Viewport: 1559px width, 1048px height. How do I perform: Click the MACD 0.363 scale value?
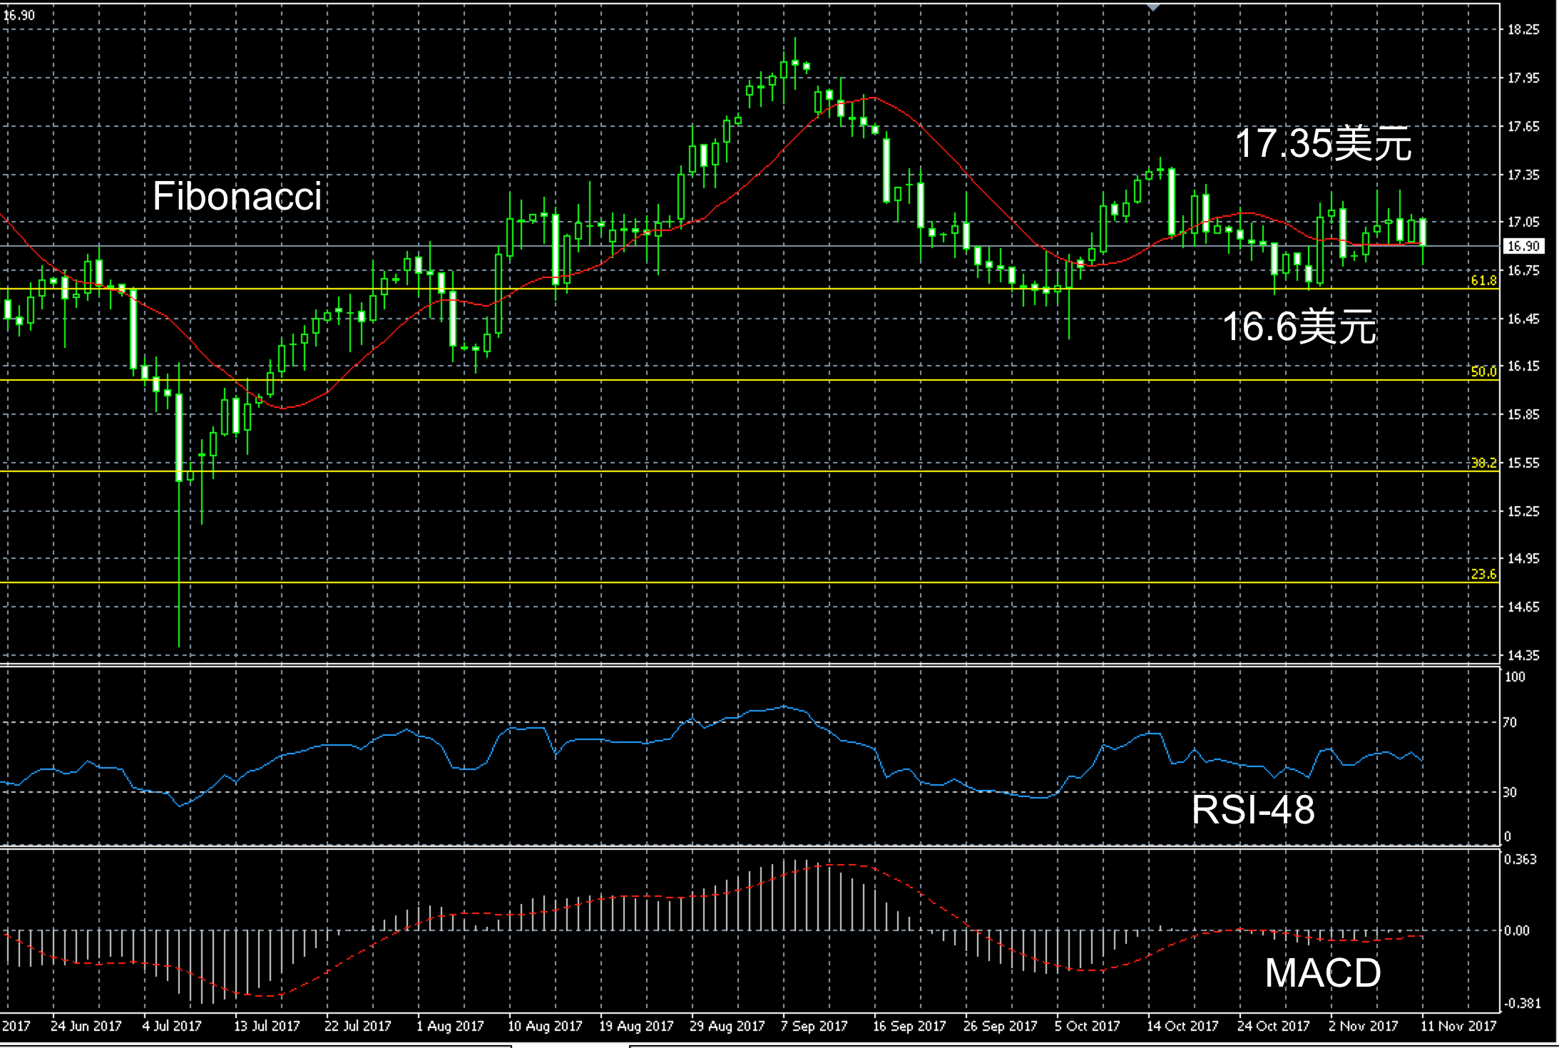[x=1520, y=859]
